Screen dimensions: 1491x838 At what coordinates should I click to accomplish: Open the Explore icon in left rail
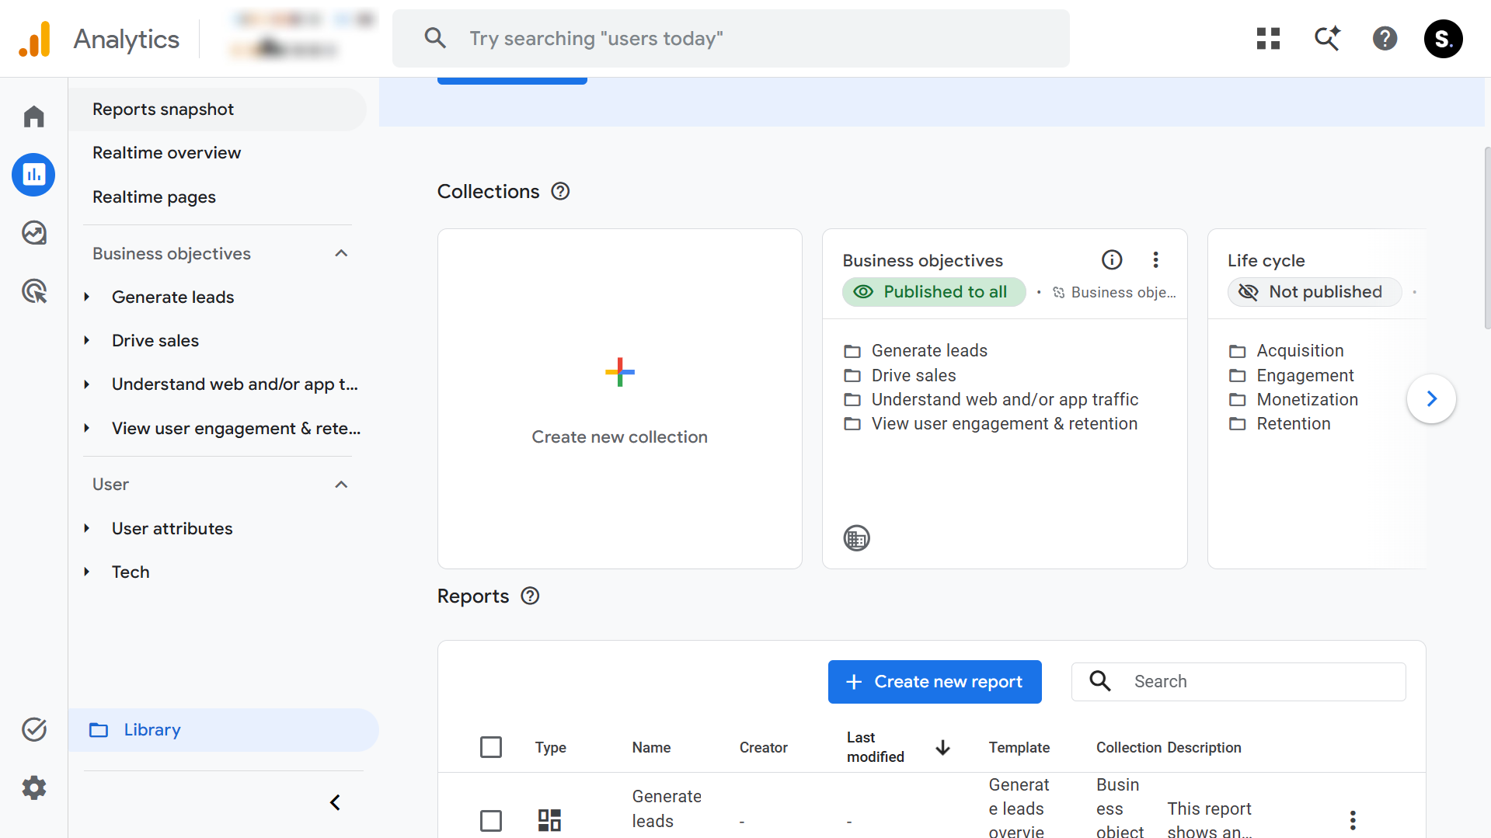[x=33, y=233]
